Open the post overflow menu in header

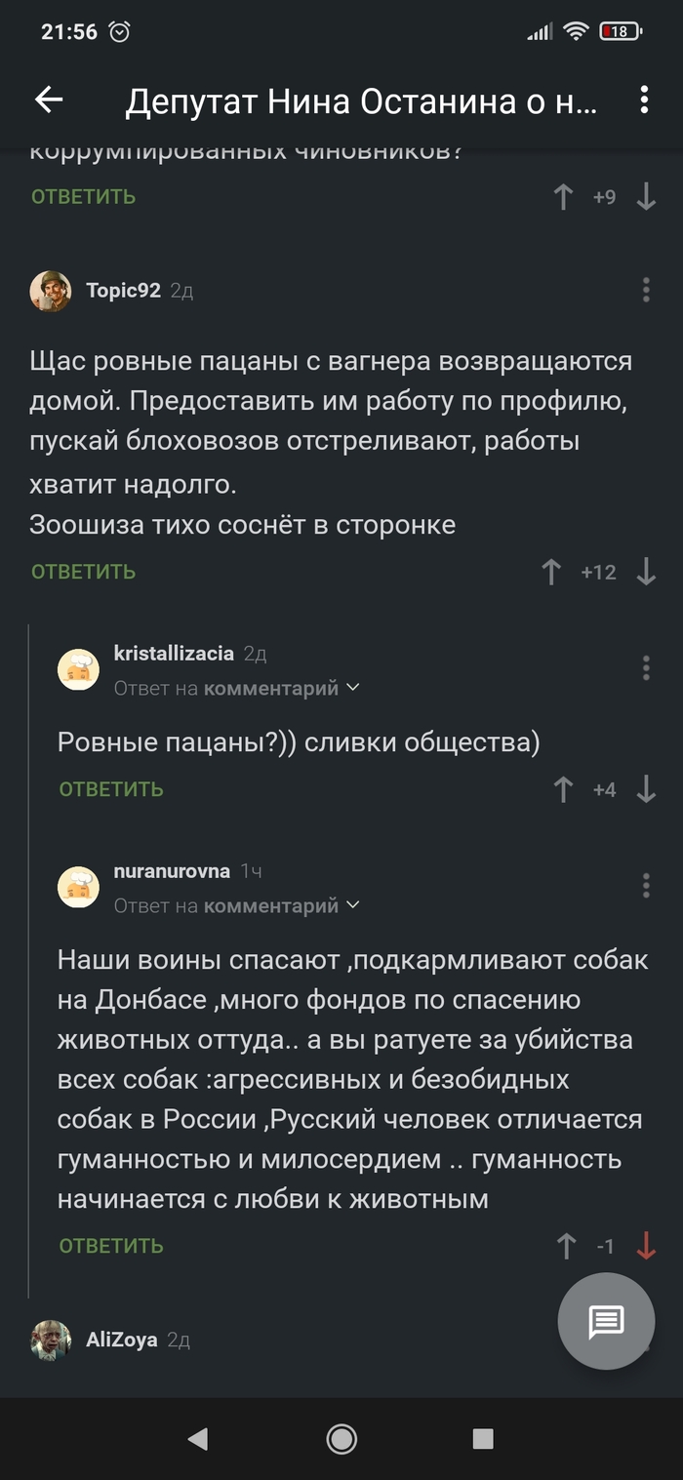[x=644, y=100]
